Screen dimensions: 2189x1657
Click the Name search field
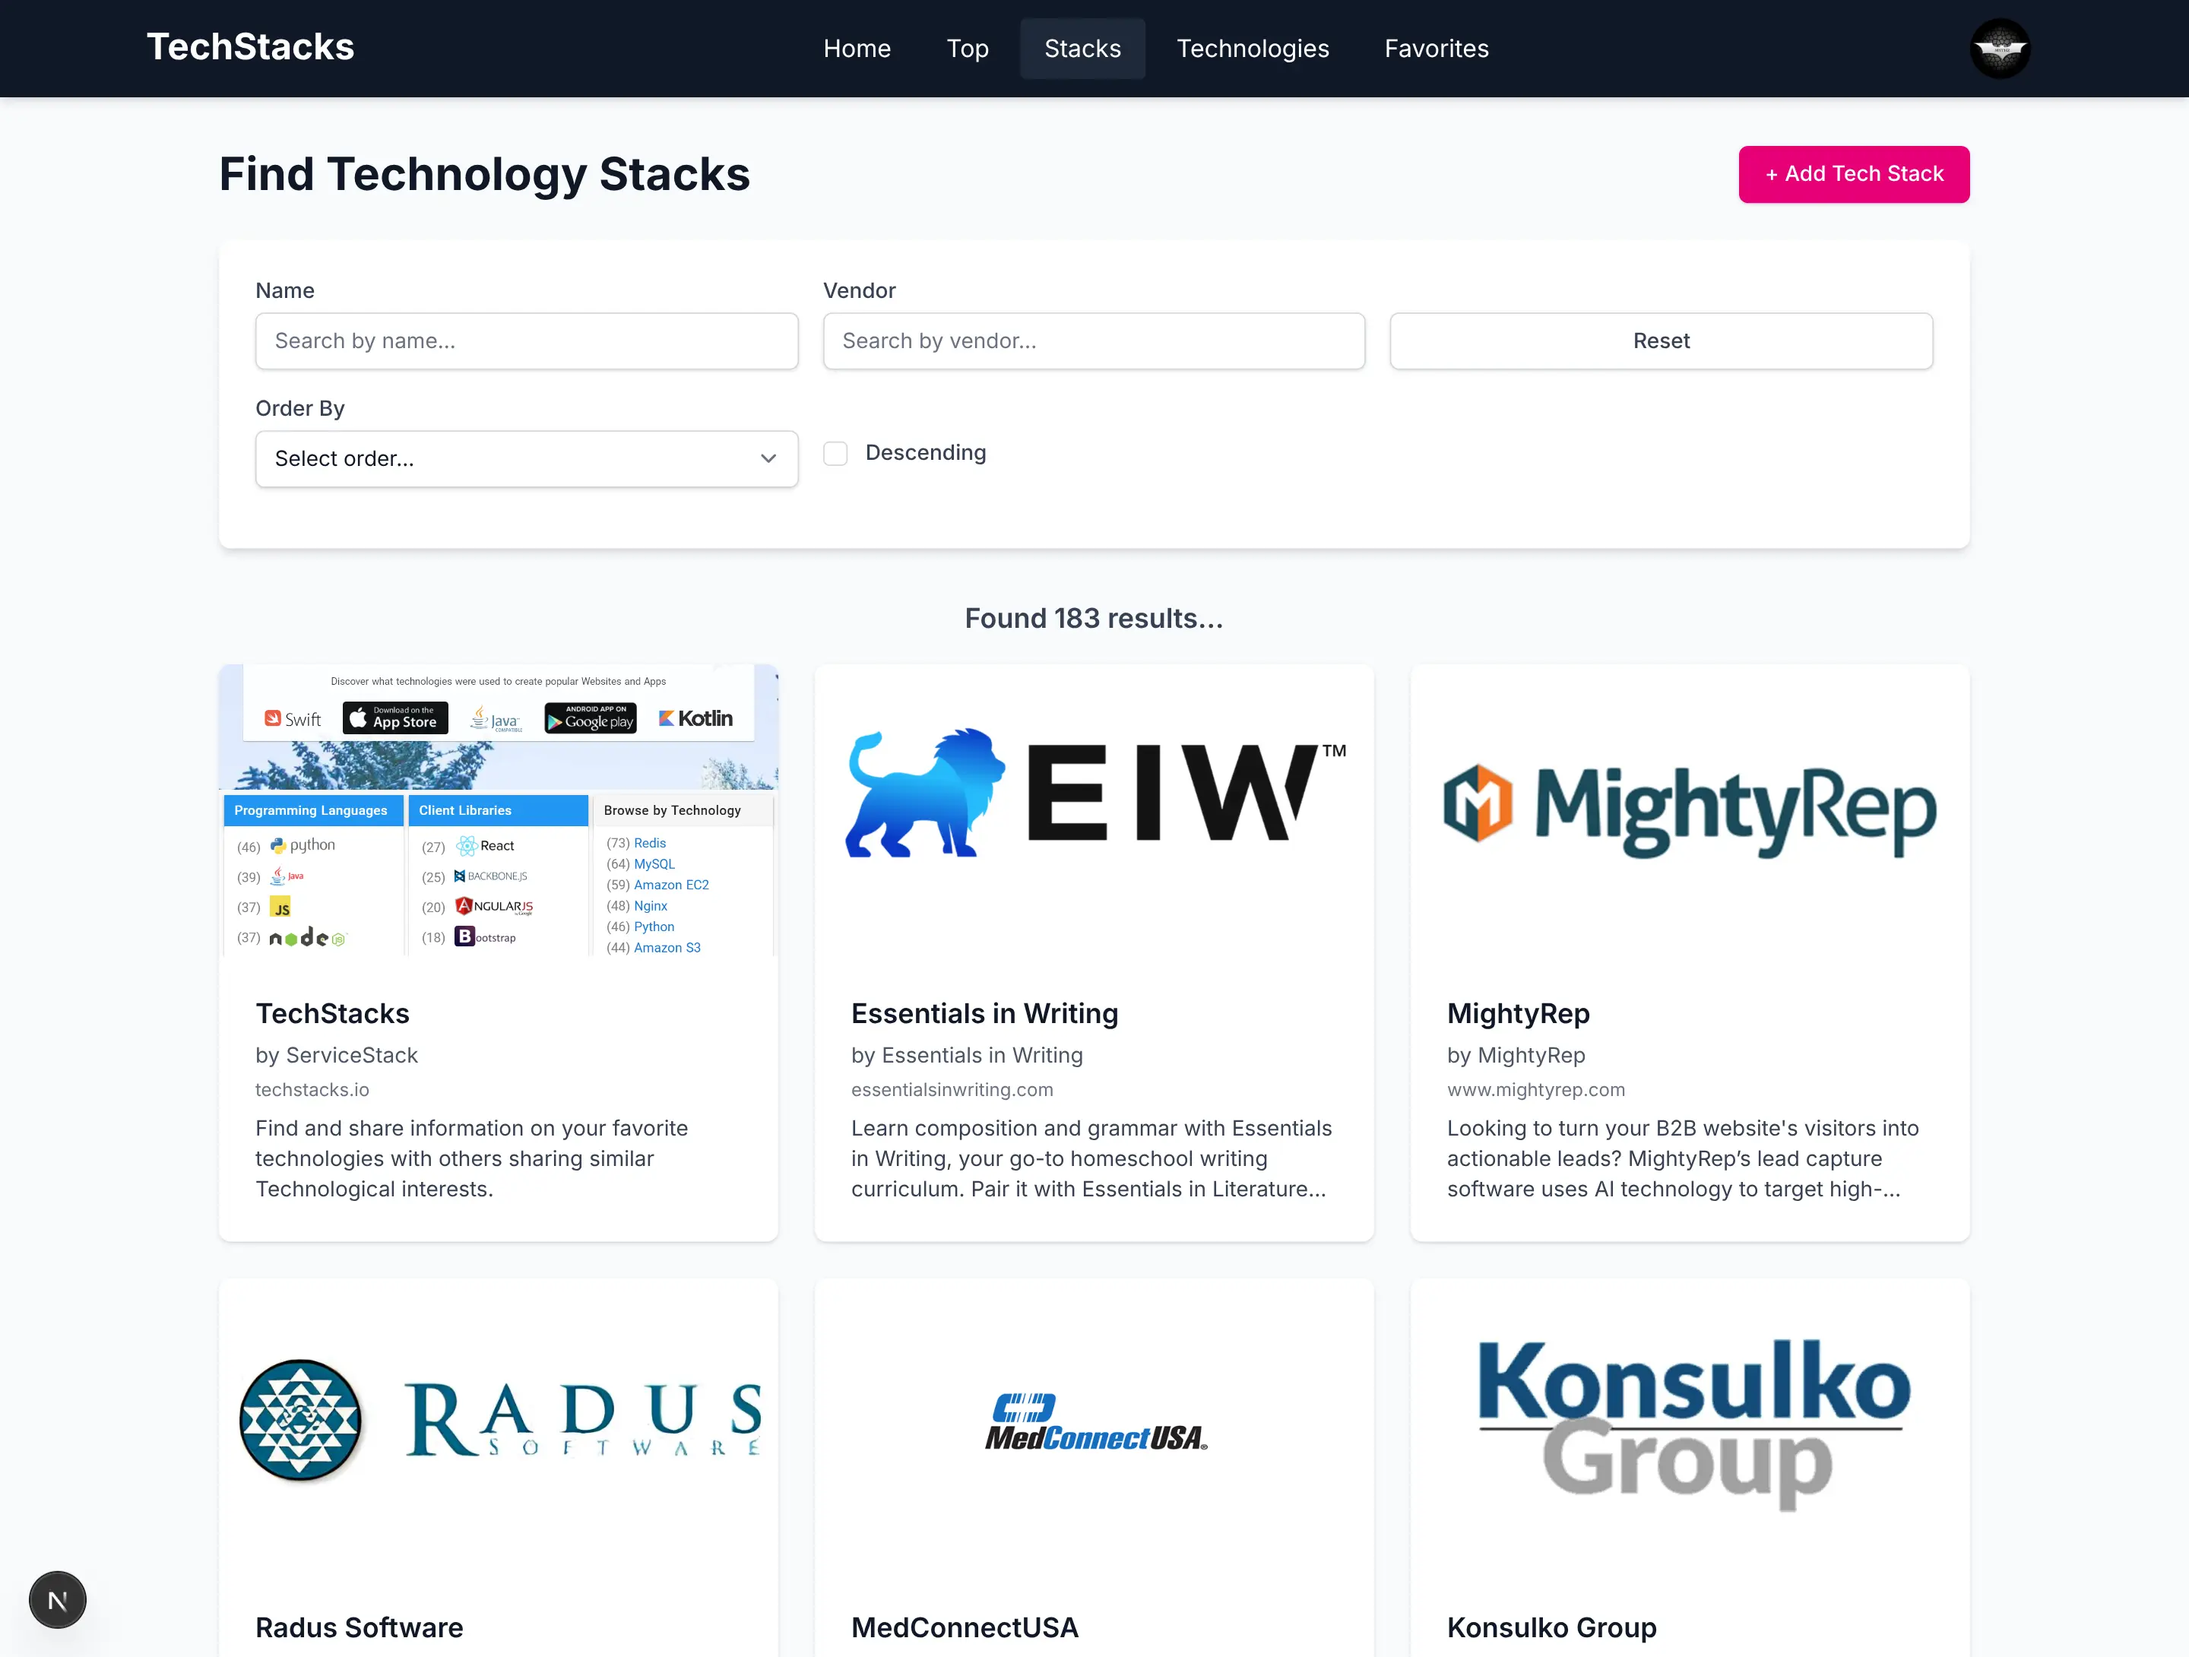[x=527, y=341]
